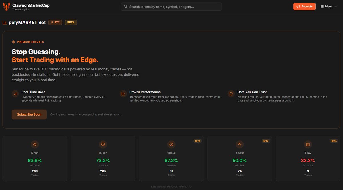The width and height of the screenshot is (343, 190).
Task: Click the 50.0% win rate value
Action: tap(240, 161)
